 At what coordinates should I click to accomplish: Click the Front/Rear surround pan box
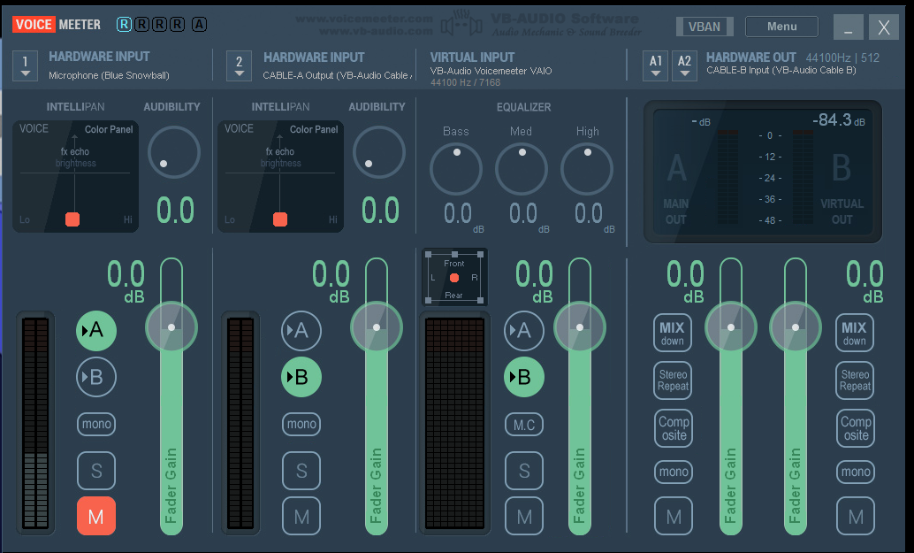tap(454, 278)
